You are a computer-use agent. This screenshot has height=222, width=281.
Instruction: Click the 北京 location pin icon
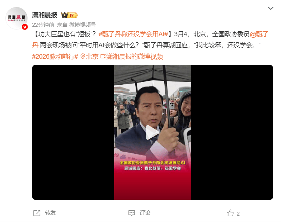click(x=82, y=57)
